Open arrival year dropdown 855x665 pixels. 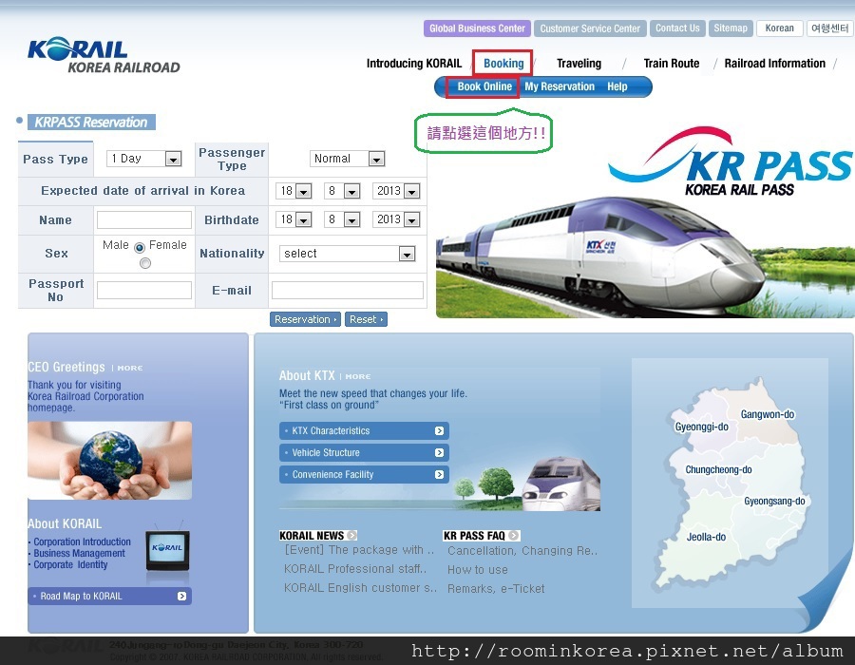396,191
